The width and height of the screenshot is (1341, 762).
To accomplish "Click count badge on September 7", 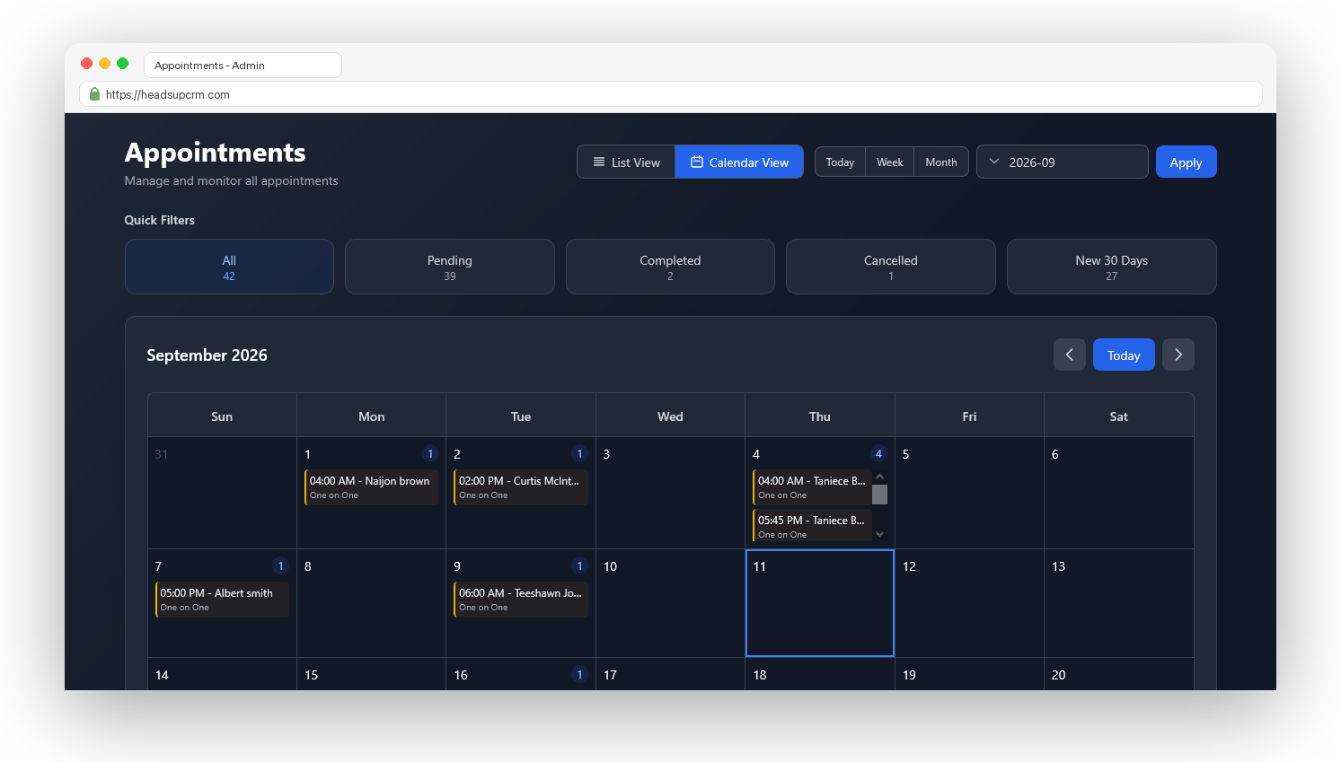I will pyautogui.click(x=280, y=566).
